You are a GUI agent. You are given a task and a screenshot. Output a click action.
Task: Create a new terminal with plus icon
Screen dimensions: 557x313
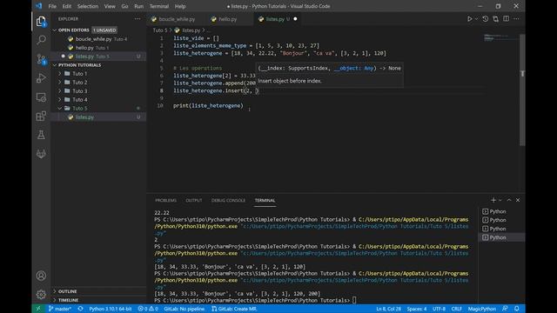coord(493,200)
